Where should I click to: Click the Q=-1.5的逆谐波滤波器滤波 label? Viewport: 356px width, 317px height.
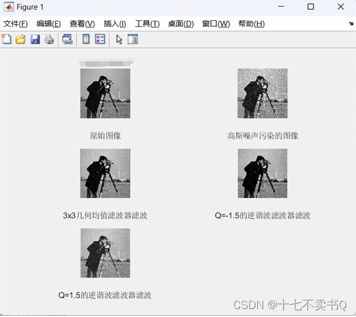(x=263, y=215)
